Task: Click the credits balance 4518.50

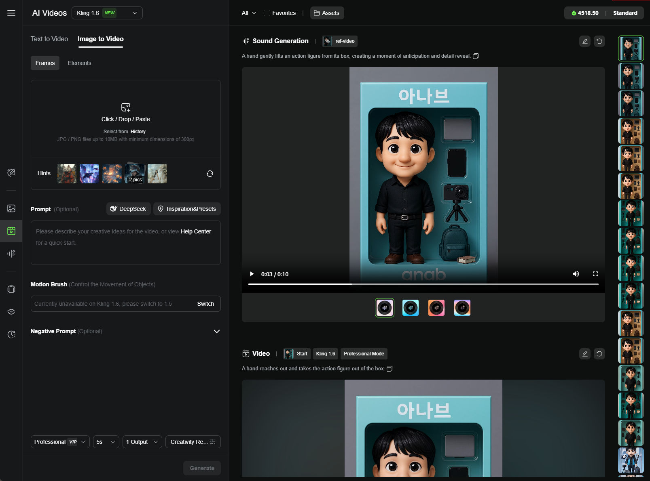Action: (585, 13)
